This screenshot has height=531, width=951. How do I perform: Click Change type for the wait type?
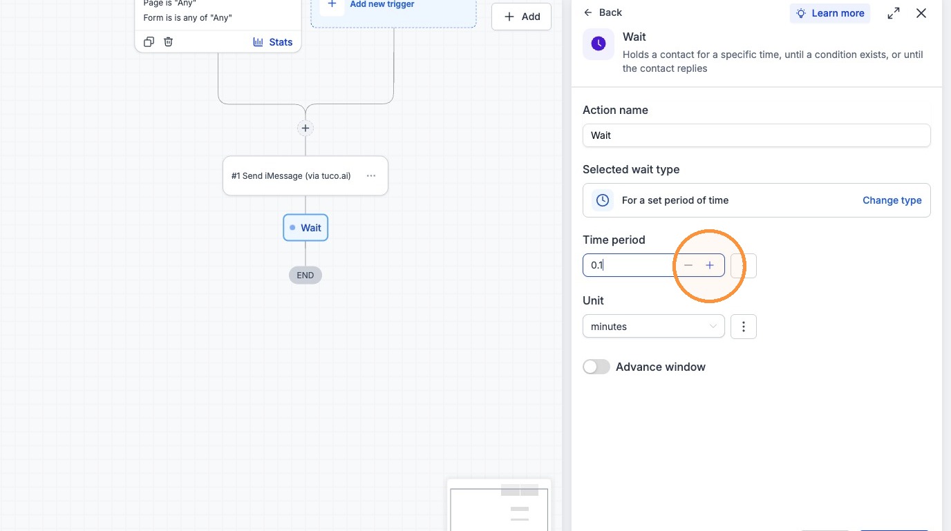coord(892,200)
